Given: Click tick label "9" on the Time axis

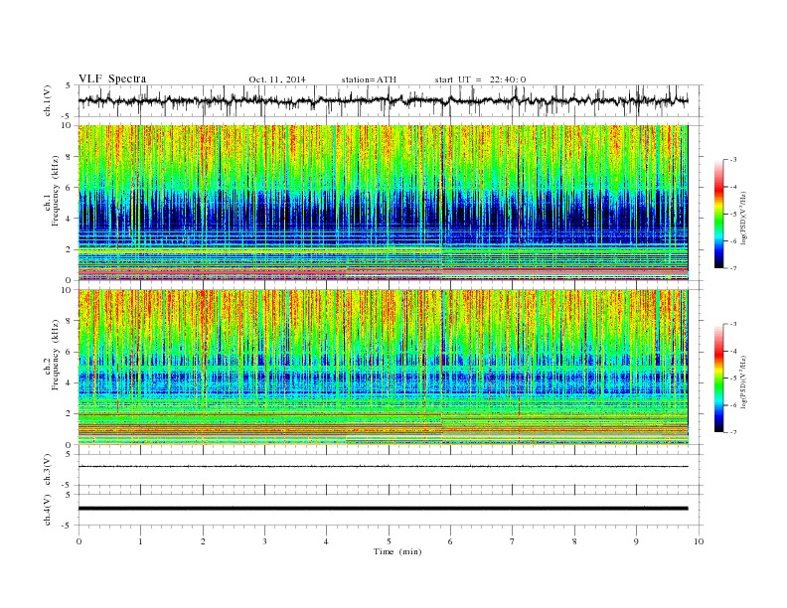Looking at the screenshot, I should [x=636, y=541].
